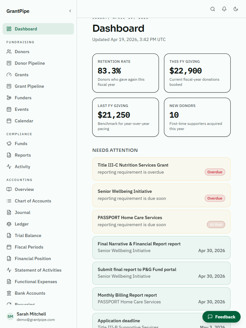Open Donor Pipeline in sidebar

tap(38, 63)
